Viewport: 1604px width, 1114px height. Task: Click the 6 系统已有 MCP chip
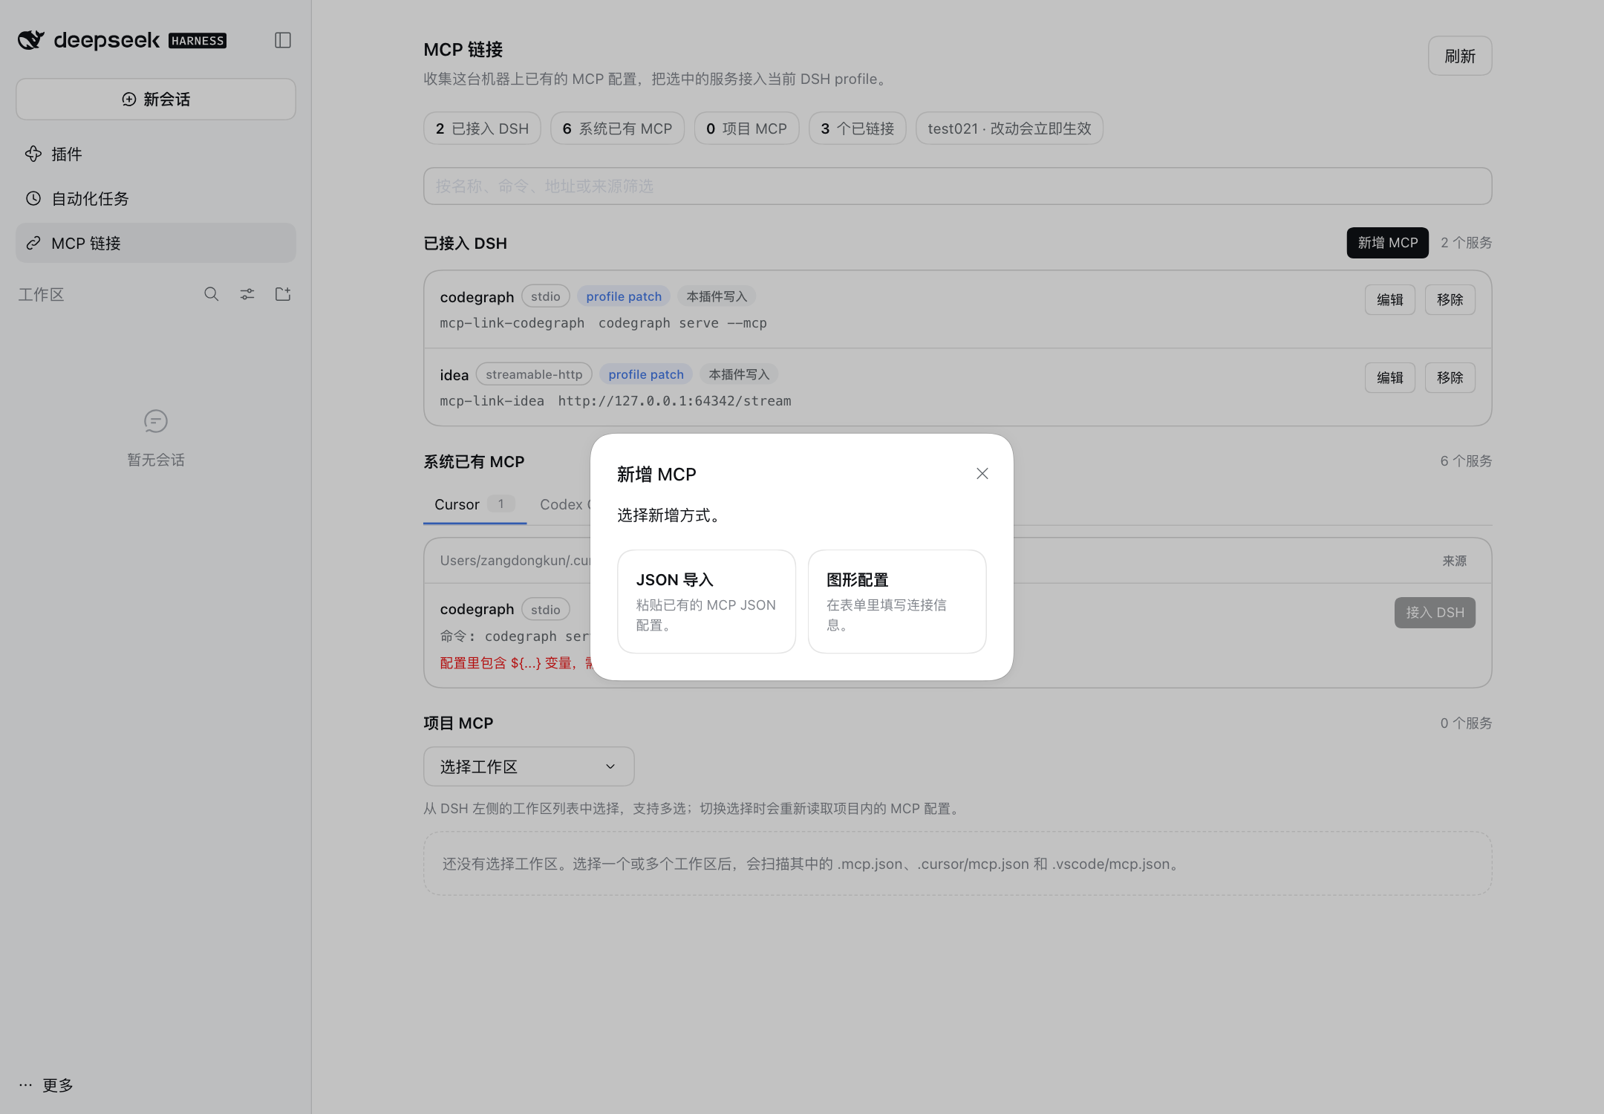tap(617, 128)
